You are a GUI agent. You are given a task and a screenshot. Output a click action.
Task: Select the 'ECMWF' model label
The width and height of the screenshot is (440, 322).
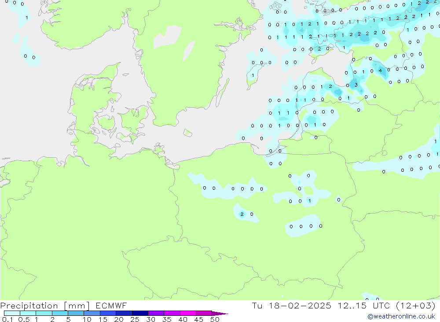tap(111, 305)
